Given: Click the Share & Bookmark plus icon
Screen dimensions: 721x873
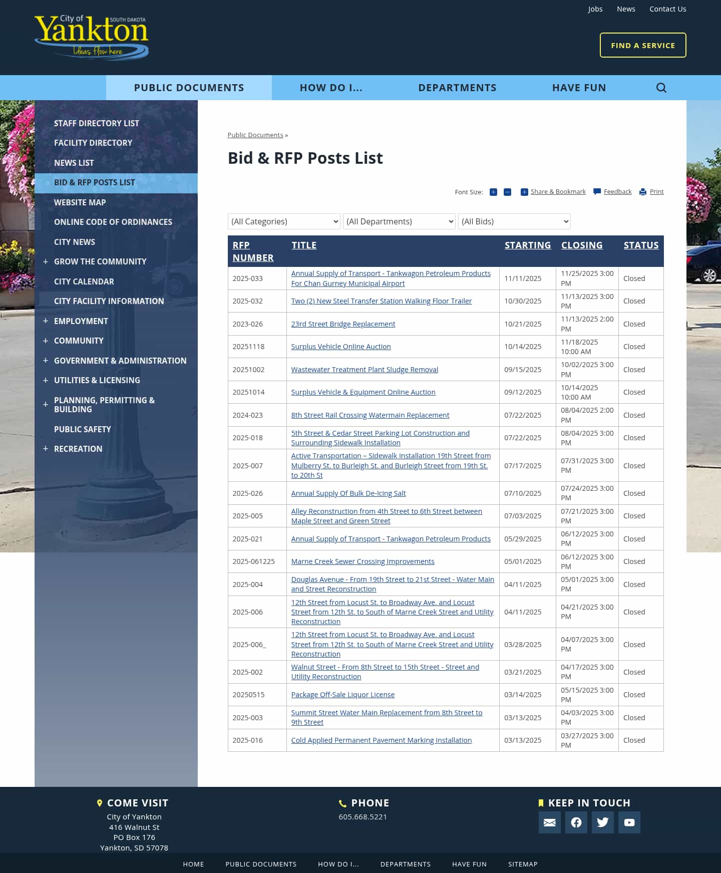Looking at the screenshot, I should click(x=524, y=192).
